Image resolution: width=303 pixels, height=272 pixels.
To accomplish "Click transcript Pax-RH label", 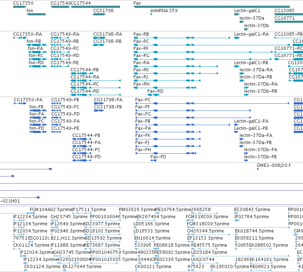I will coord(141,84).
